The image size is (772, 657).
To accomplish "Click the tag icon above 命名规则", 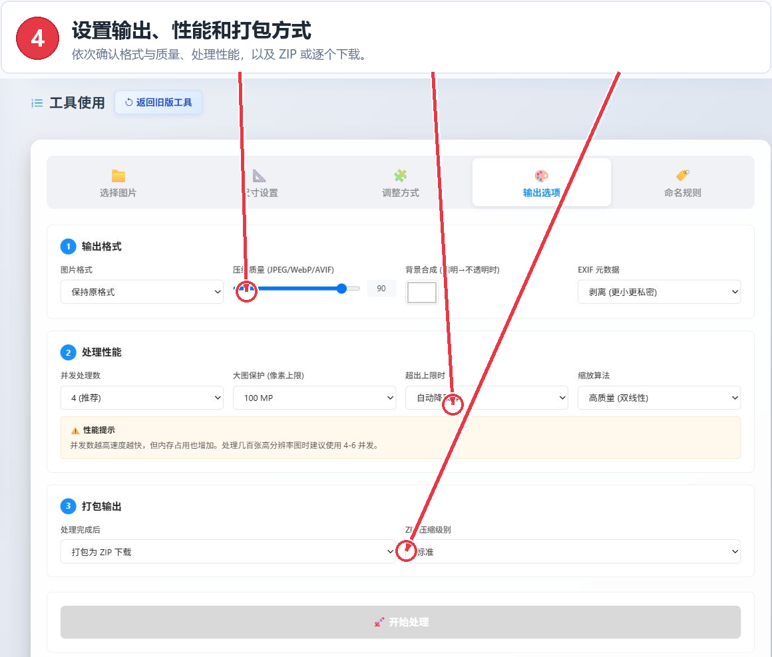I will (x=682, y=176).
